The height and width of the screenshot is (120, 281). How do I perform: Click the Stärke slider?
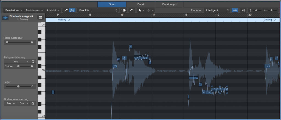click(24, 66)
